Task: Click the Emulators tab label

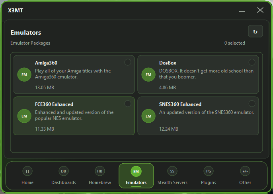Action: tap(136, 182)
